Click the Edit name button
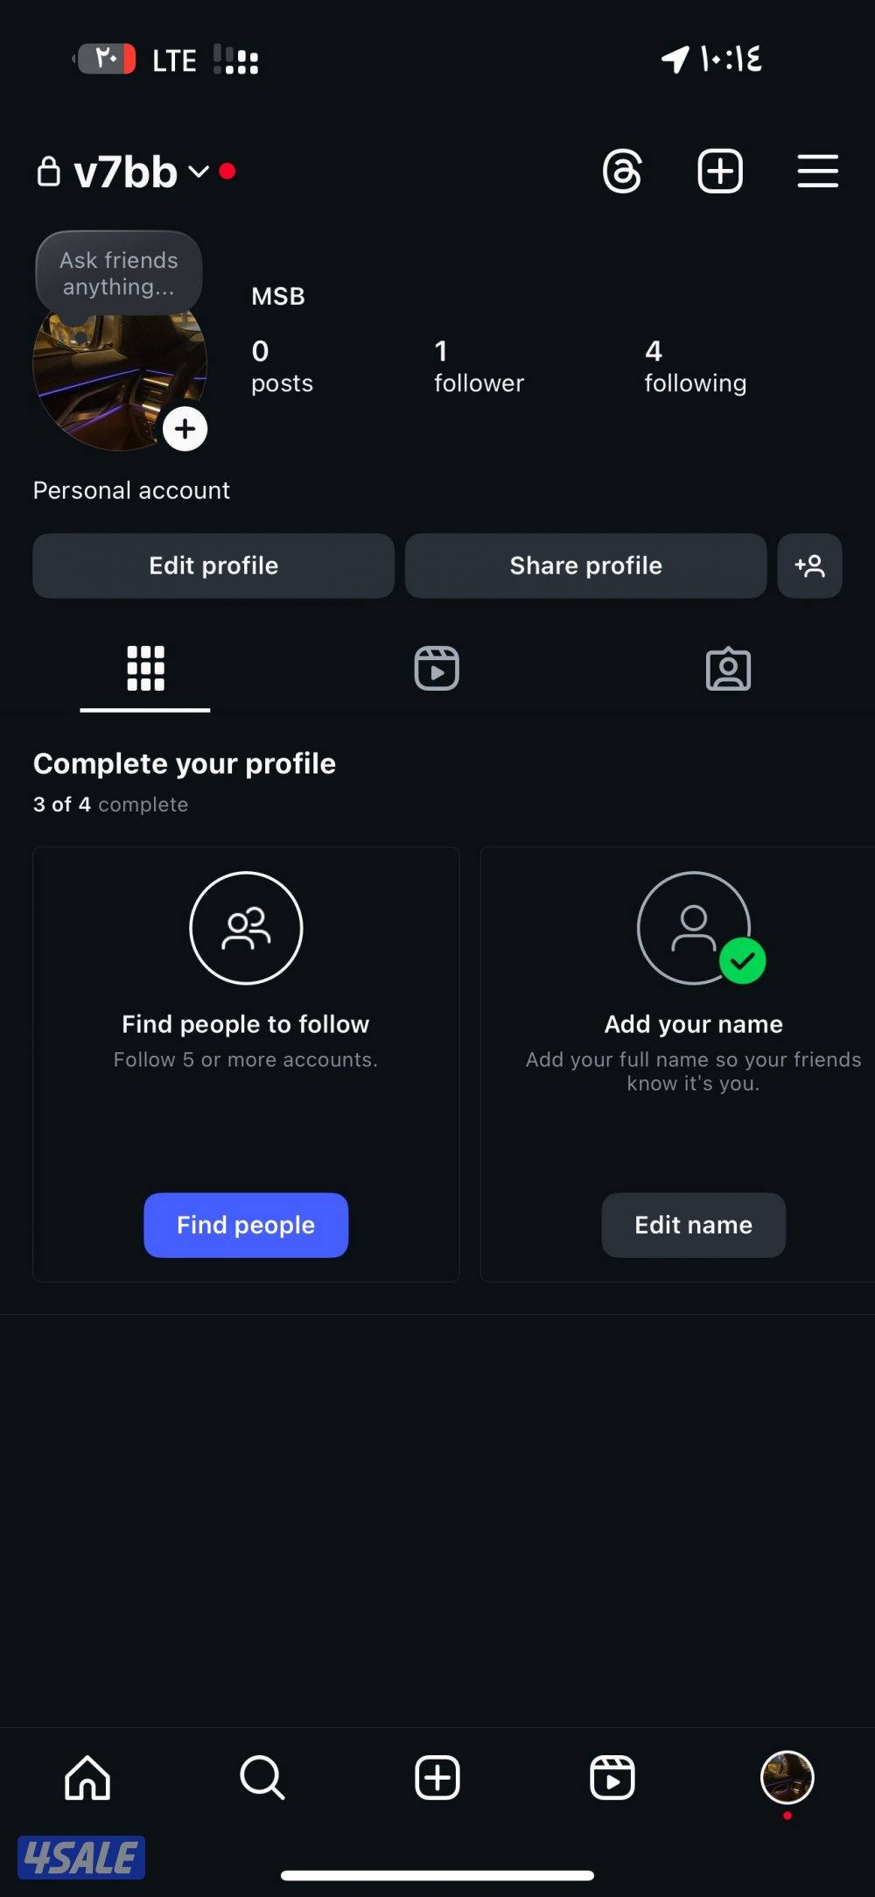The image size is (875, 1897). click(x=693, y=1225)
